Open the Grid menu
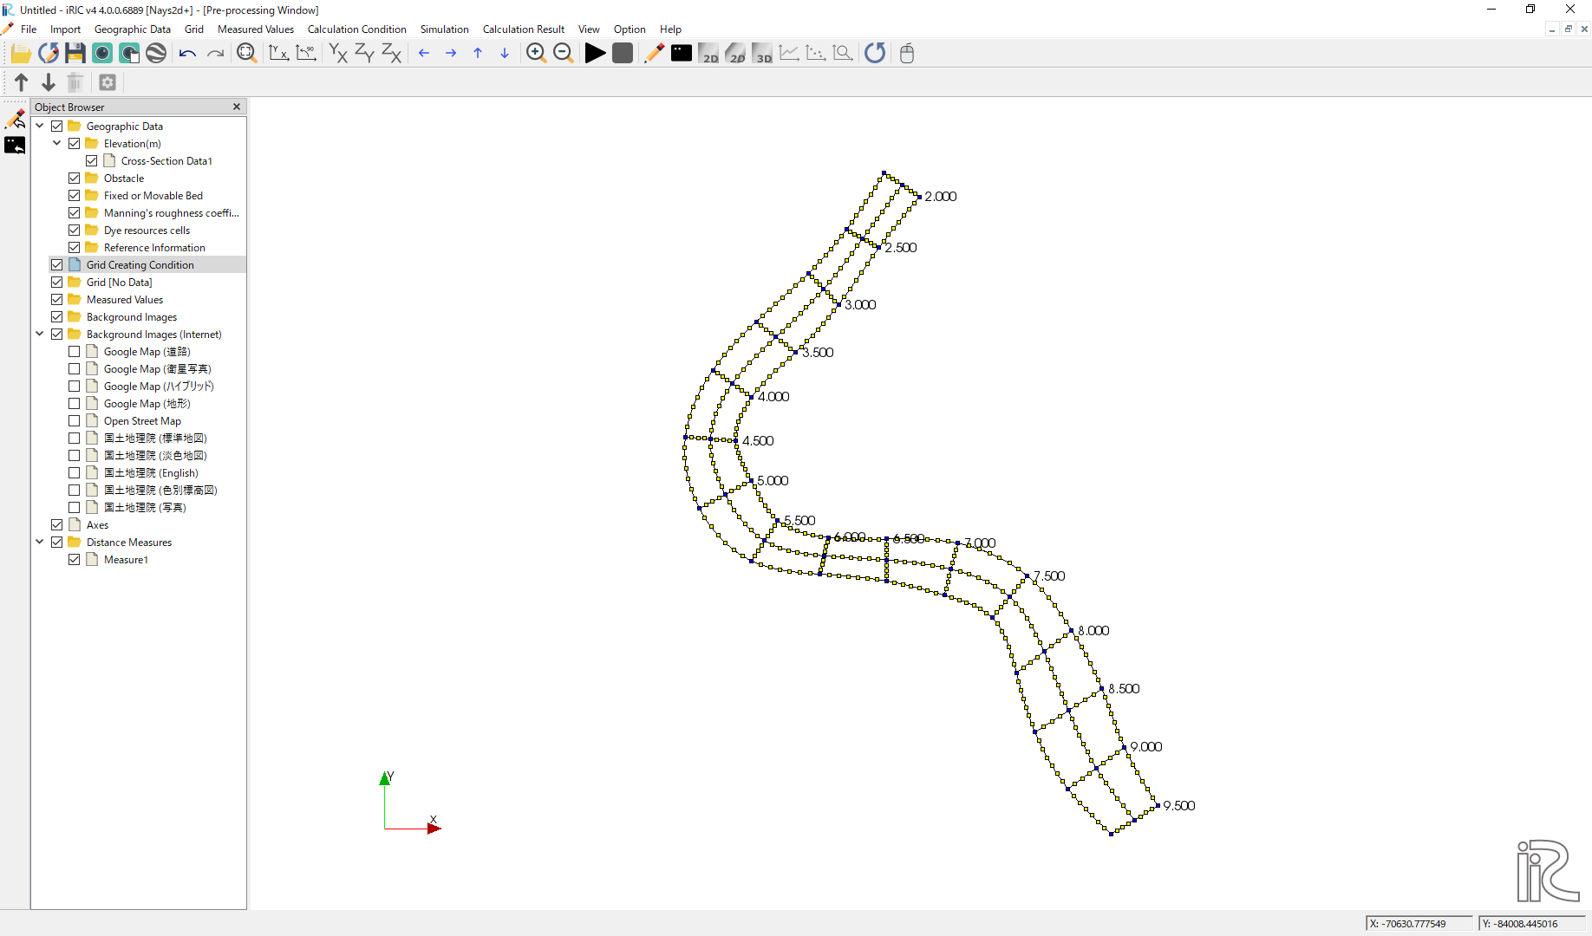 coord(194,29)
